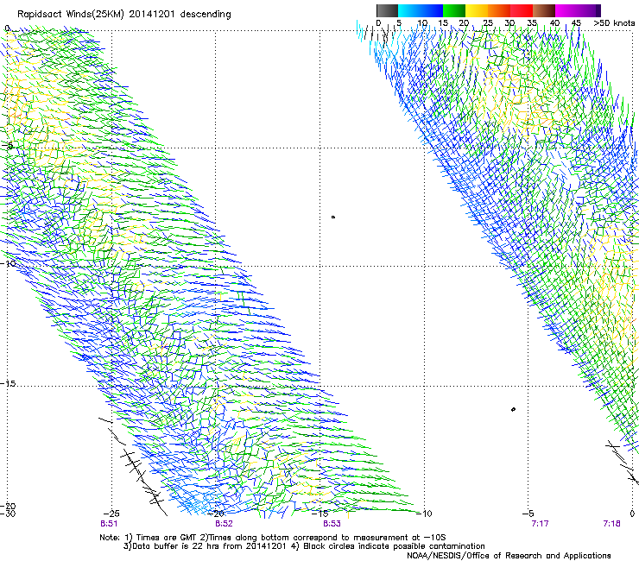
Task: Click the legend tick label '25'
Action: coord(488,23)
